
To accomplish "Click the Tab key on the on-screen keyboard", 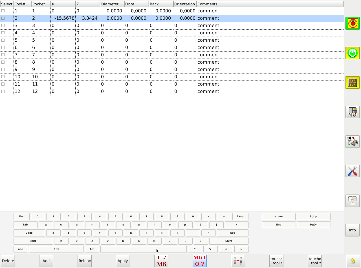I will (x=25, y=225).
